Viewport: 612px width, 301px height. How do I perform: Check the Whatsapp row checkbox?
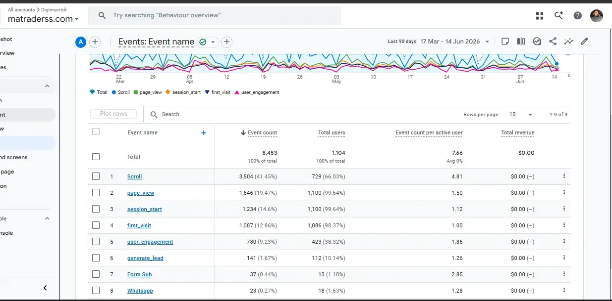click(96, 291)
